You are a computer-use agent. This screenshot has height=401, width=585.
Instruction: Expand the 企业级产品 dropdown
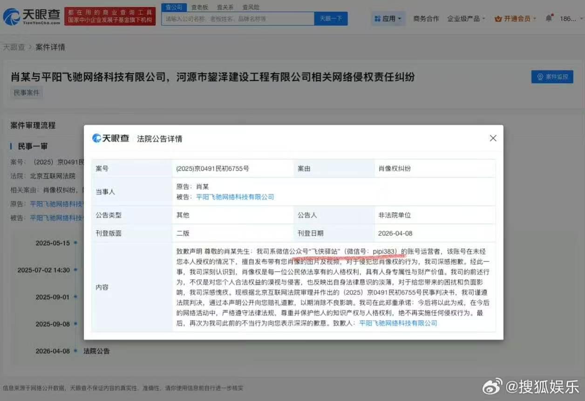[x=466, y=19]
